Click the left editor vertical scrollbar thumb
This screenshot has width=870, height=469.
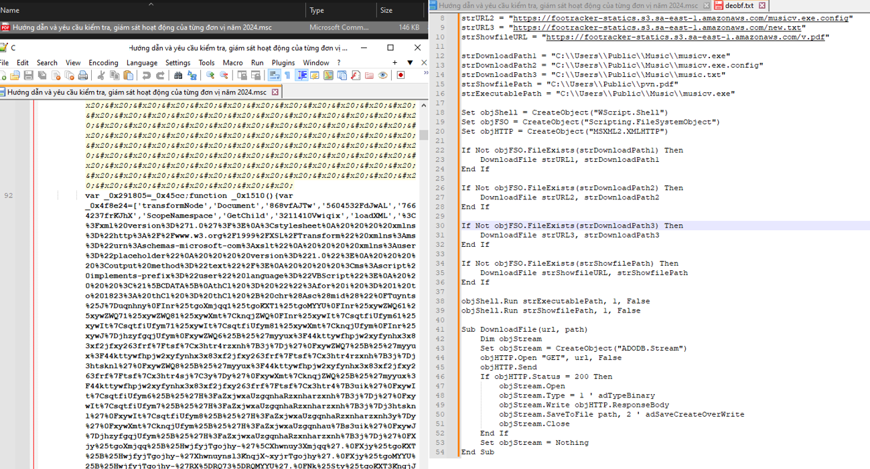pyautogui.click(x=424, y=134)
